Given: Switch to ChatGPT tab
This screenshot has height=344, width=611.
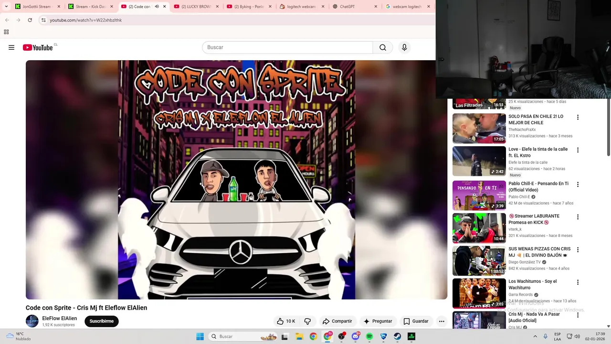Looking at the screenshot, I should [355, 7].
